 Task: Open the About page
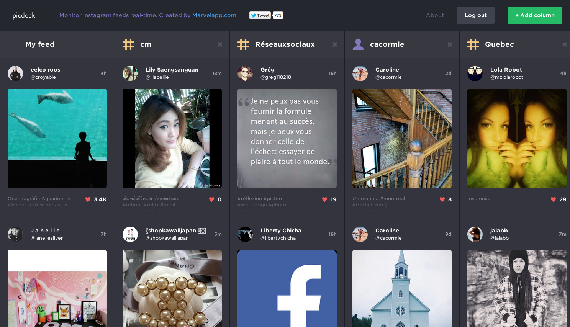coord(435,15)
